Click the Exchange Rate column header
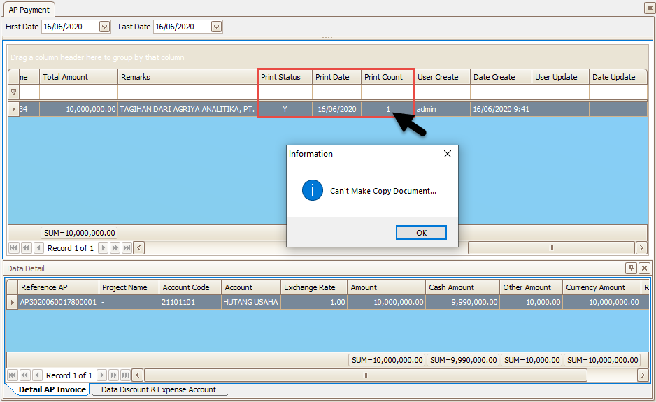The image size is (656, 402). 314,287
